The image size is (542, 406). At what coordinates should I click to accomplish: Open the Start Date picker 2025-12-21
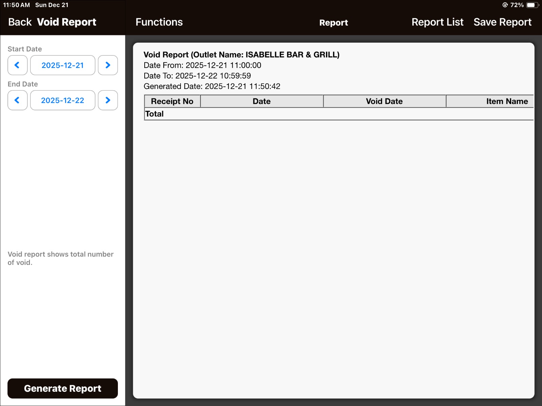click(63, 65)
